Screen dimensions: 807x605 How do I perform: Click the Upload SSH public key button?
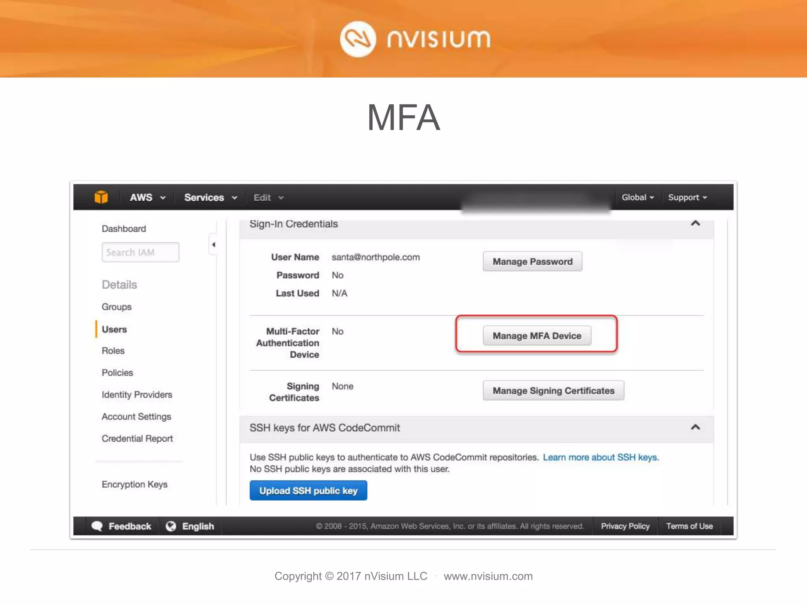[308, 490]
